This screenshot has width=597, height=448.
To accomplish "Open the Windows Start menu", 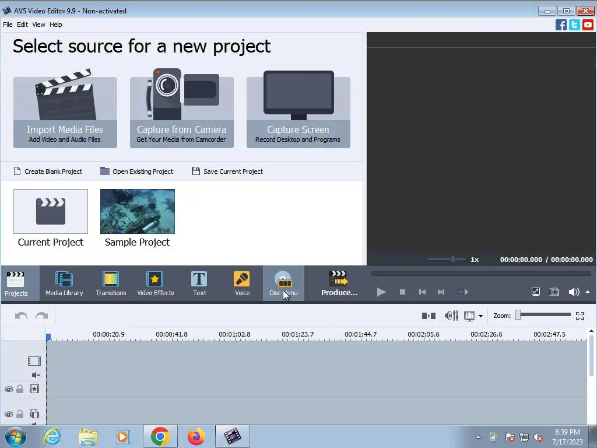I will (x=16, y=436).
